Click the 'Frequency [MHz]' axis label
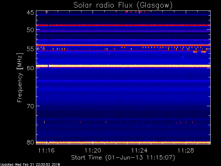Viewport: 221px width, 166px height. pos(20,77)
